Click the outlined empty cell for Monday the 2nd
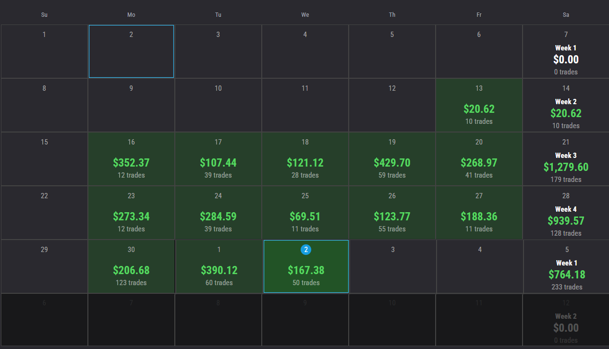This screenshot has height=349, width=609. pyautogui.click(x=131, y=51)
